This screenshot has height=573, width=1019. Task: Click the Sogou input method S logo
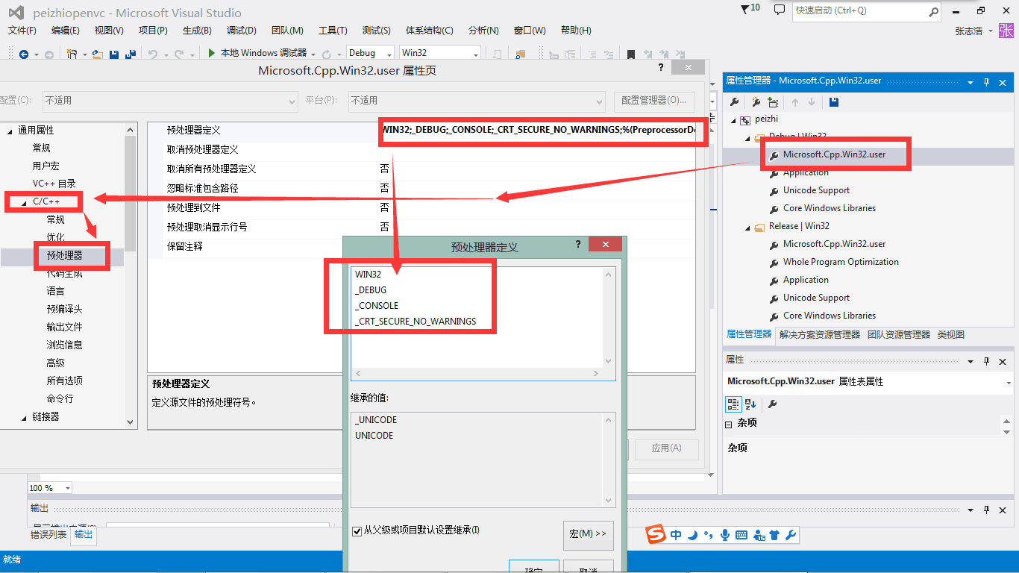tap(656, 534)
